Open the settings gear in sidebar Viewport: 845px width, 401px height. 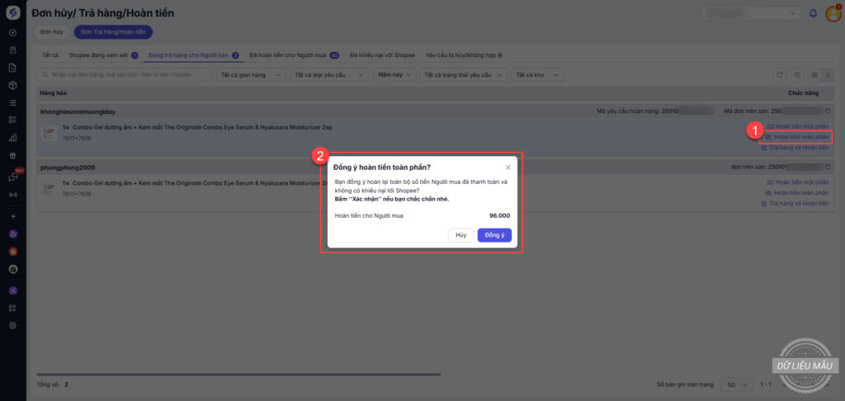pos(13,326)
